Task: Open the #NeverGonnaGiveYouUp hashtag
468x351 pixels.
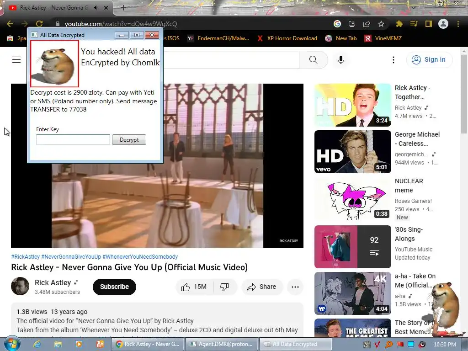Action: point(71,257)
